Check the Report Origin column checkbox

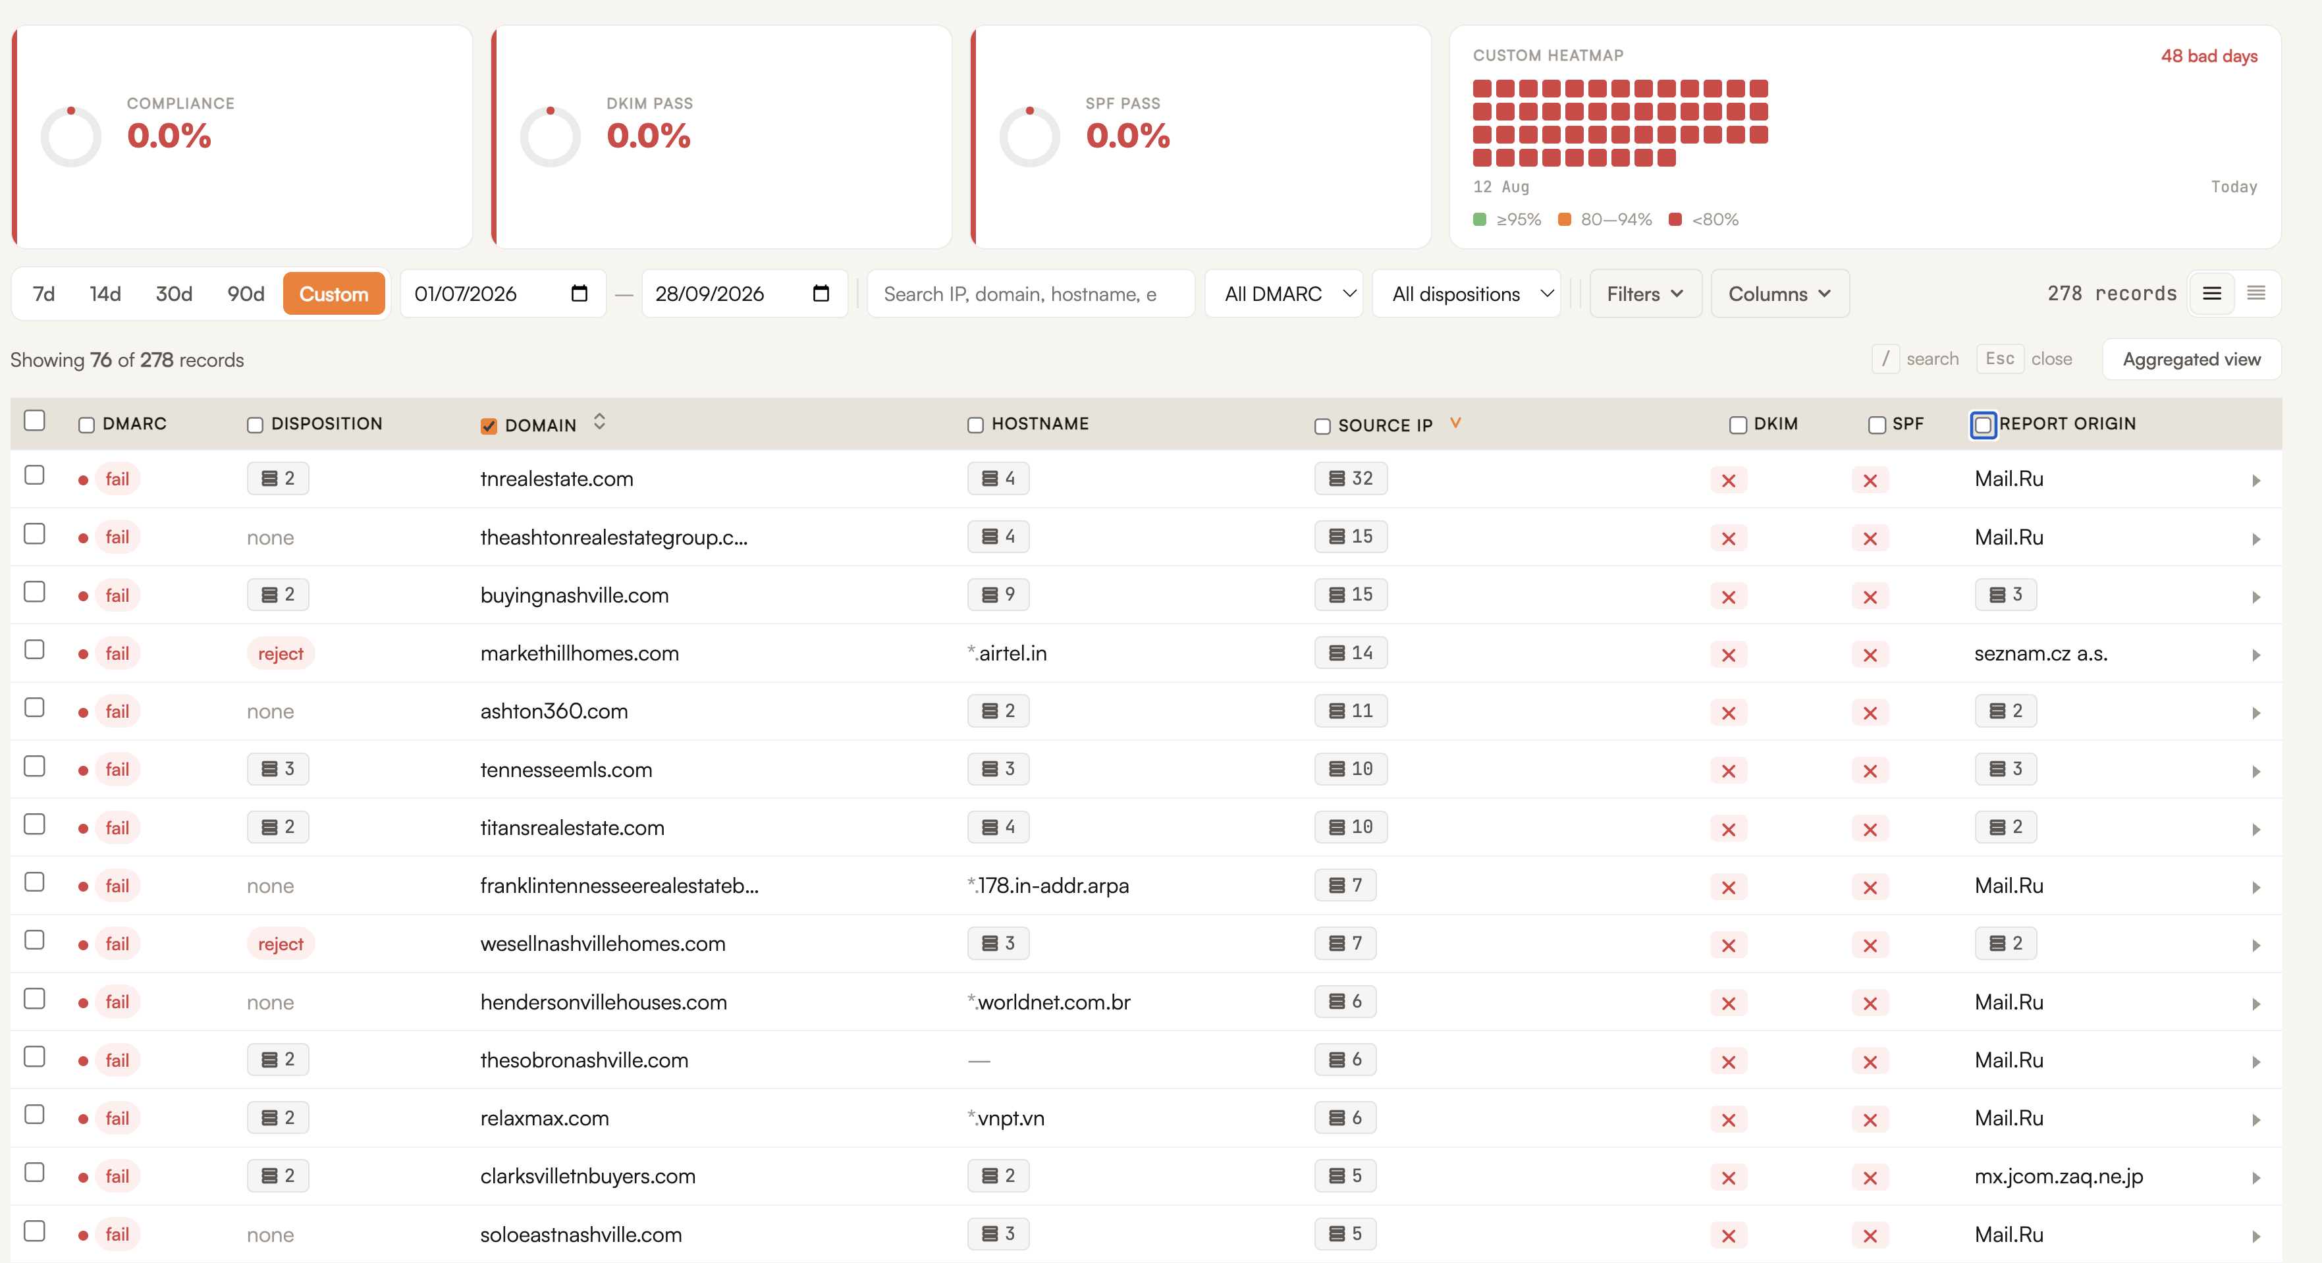pyautogui.click(x=1983, y=425)
